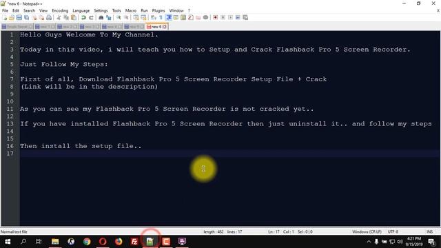Click line 1 text 'Hello Guys Welcome To My Channel.'
Screen dimensions: 441x248
tap(89, 34)
